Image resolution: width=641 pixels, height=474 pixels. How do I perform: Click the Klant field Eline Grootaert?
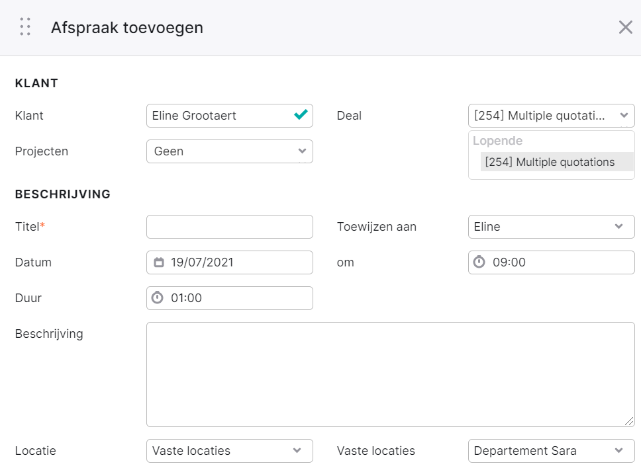(230, 116)
